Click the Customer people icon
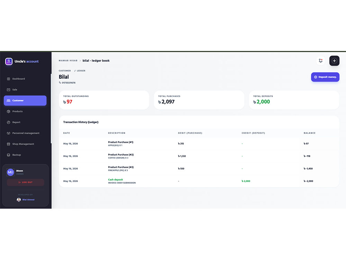The image size is (346, 260). coord(8,101)
